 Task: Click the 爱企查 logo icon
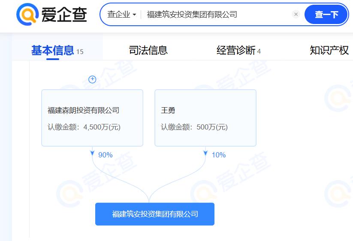click(x=27, y=15)
